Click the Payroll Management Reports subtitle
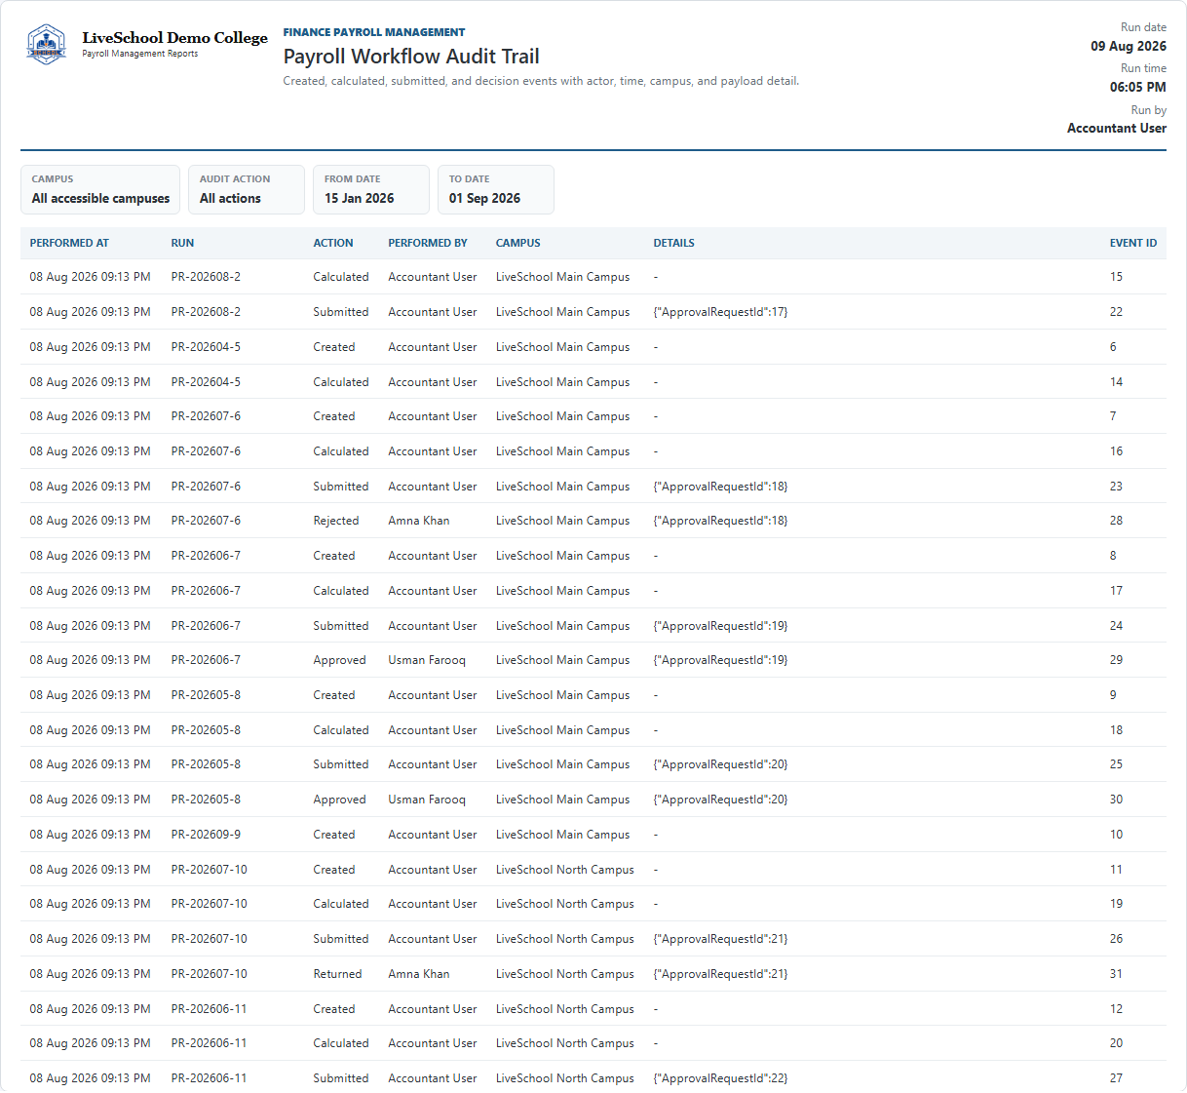 [x=140, y=54]
